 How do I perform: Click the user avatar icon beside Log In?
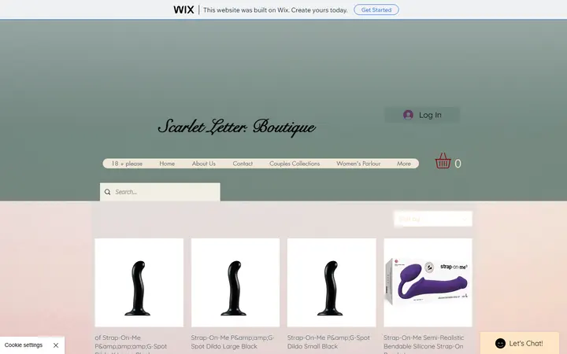[x=408, y=115]
